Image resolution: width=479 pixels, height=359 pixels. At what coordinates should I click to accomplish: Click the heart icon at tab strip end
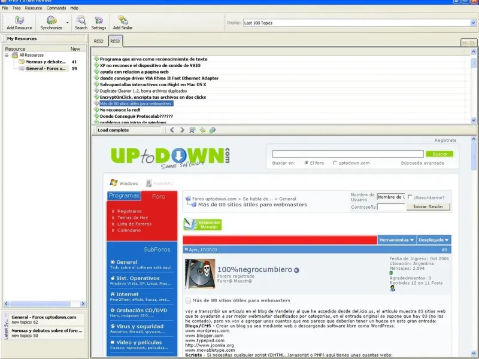pyautogui.click(x=465, y=42)
